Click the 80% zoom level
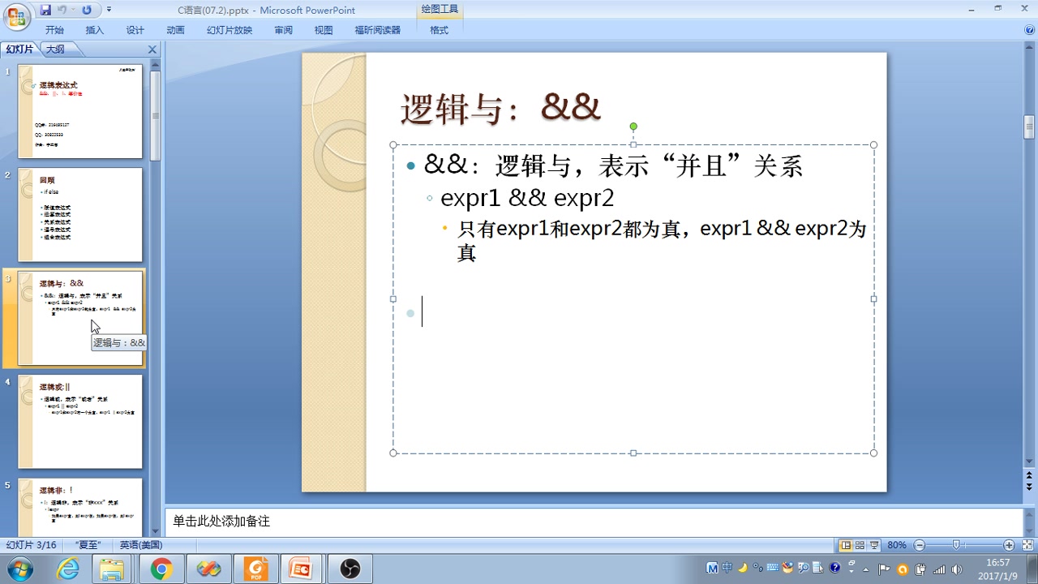Image resolution: width=1038 pixels, height=584 pixels. pos(897,545)
